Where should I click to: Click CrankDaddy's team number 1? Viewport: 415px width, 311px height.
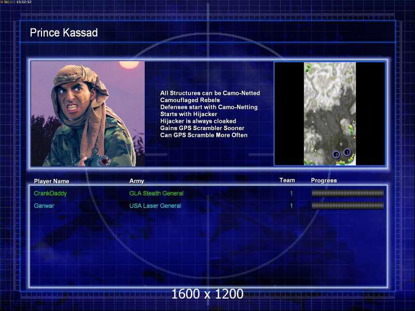[292, 193]
